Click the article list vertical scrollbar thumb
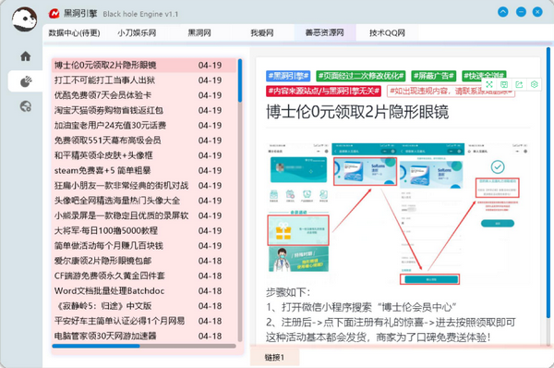554x368 pixels. (x=240, y=80)
